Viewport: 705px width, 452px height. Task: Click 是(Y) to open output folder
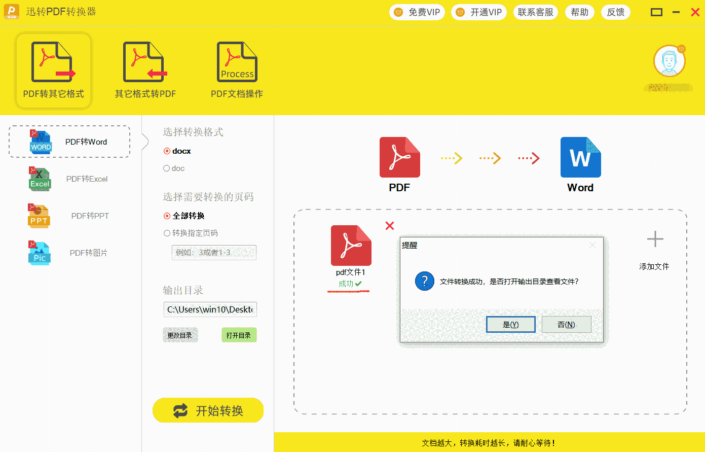510,324
